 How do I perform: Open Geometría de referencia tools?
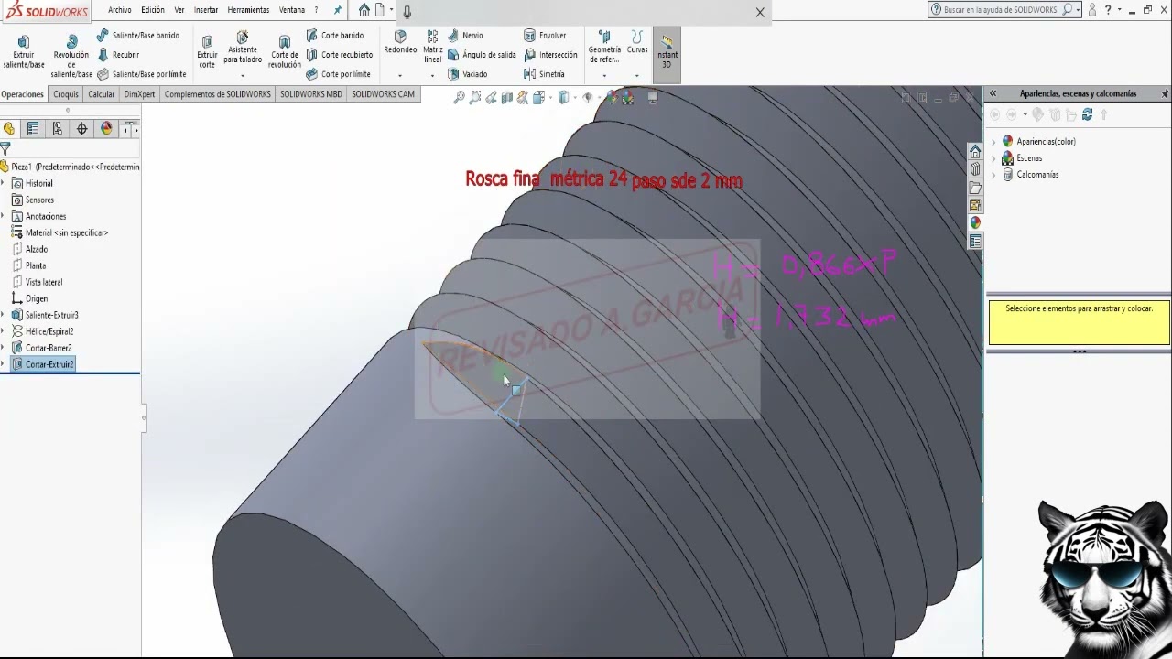(604, 48)
